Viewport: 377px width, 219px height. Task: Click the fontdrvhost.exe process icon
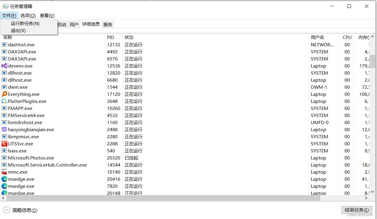[4, 123]
